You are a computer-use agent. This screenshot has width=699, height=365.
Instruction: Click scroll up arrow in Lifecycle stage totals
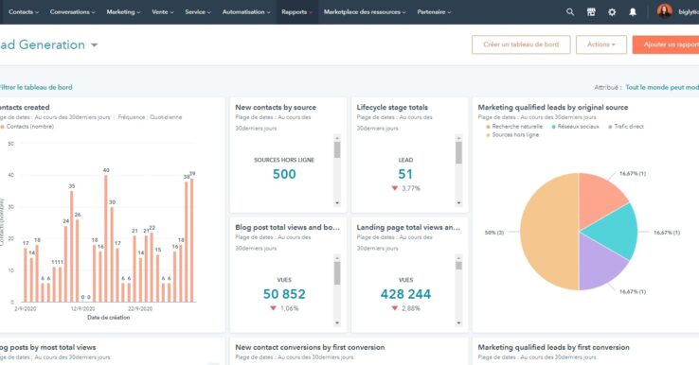(x=458, y=138)
